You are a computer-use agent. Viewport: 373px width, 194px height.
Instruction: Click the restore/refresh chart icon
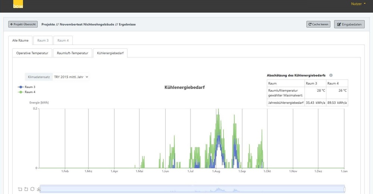coord(32,189)
